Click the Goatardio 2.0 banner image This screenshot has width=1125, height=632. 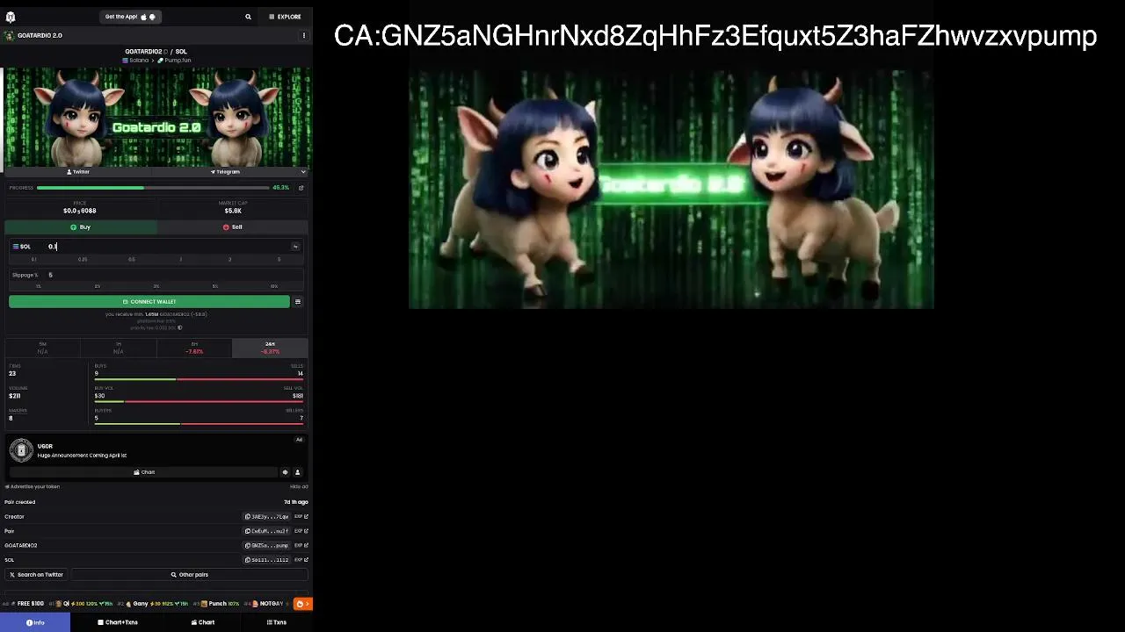pos(158,117)
